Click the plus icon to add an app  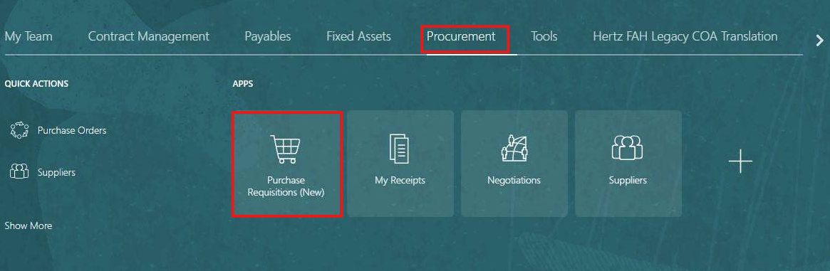click(740, 161)
